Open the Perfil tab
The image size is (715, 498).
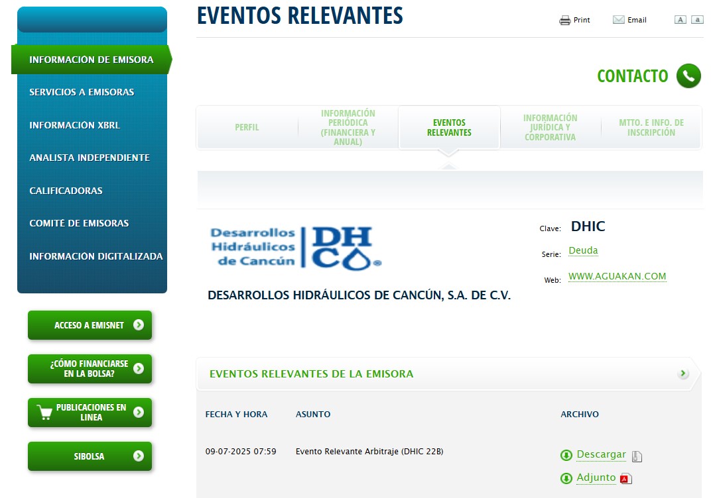coord(247,127)
